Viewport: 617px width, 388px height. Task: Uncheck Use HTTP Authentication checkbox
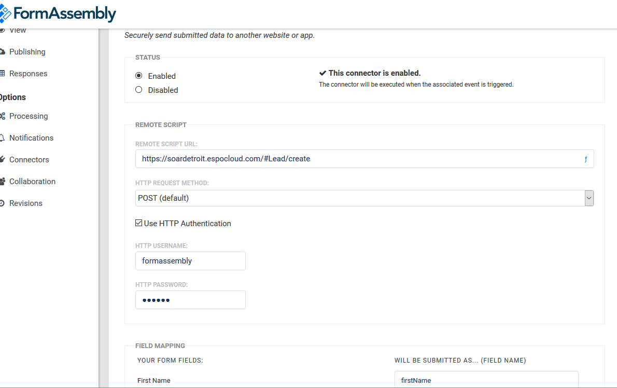coord(138,223)
